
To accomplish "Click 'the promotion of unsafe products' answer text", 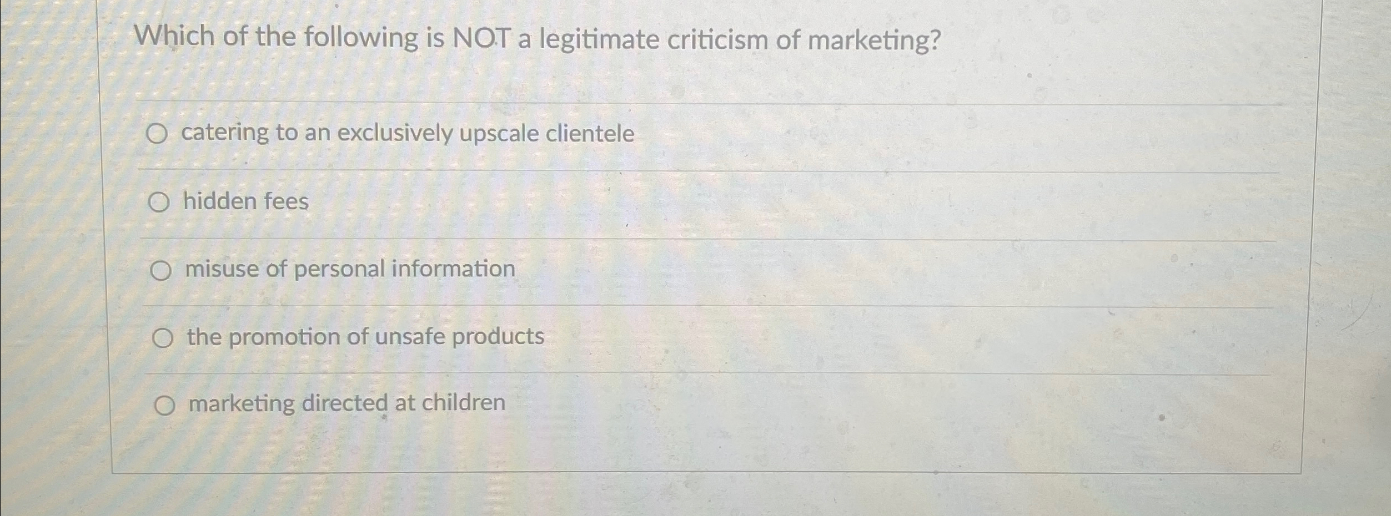I will click(x=365, y=337).
